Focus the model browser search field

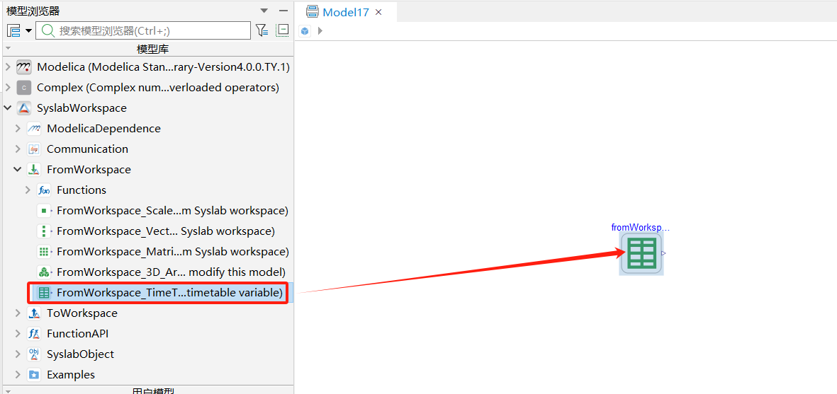coord(143,30)
